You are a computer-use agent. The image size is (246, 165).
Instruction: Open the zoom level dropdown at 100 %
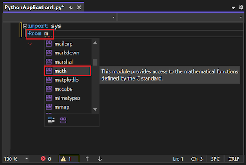tap(27, 159)
